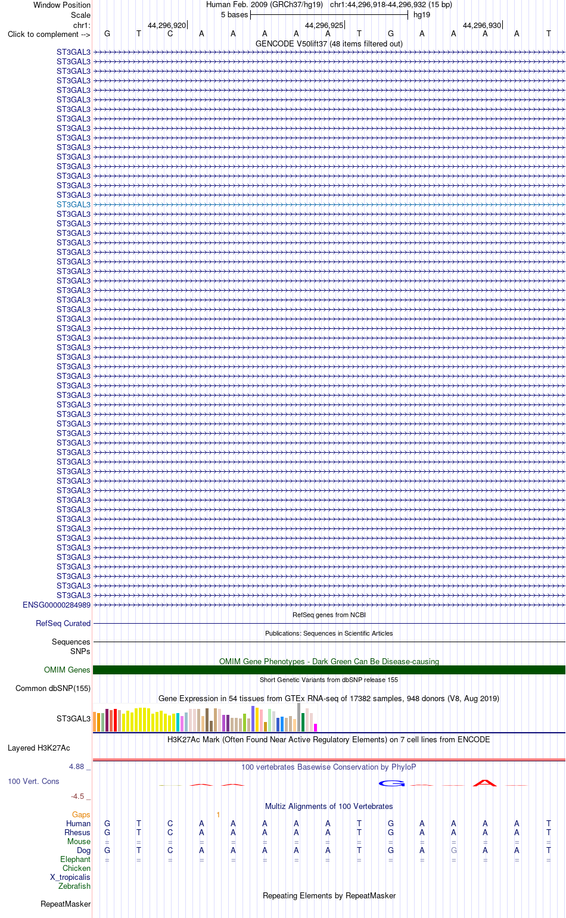Click the 'Window Position' label
This screenshot has height=918, width=566.
[x=62, y=5]
